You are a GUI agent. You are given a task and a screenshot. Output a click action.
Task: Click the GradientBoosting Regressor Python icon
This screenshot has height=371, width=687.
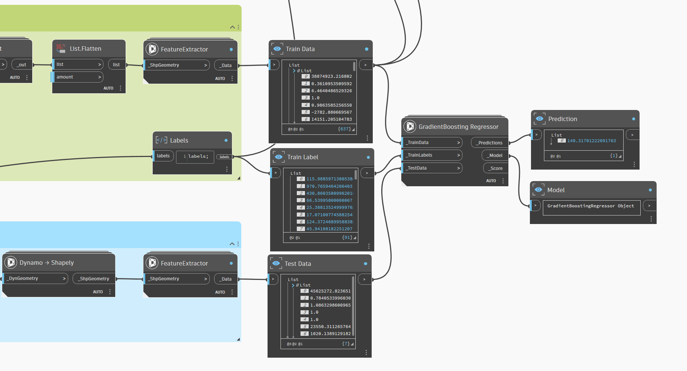tap(410, 127)
